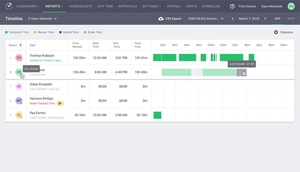Open Columns gear settings icon
Image resolution: width=300 pixels, height=172 pixels.
coord(276,32)
